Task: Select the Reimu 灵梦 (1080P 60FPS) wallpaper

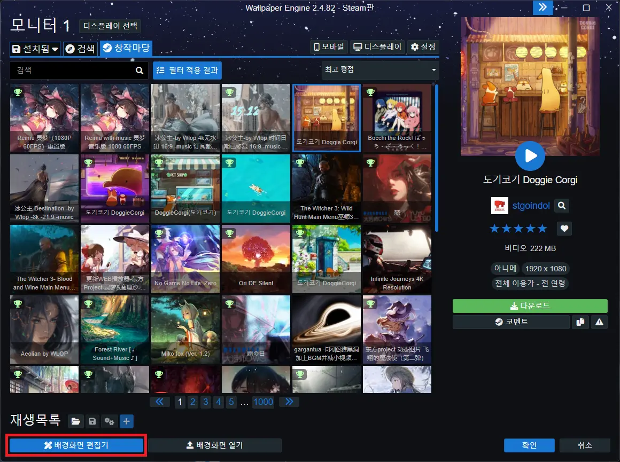Action: coord(44,118)
